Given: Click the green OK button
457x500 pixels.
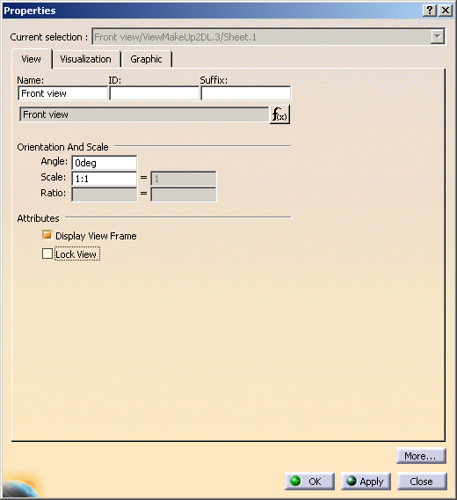Looking at the screenshot, I should coord(309,481).
